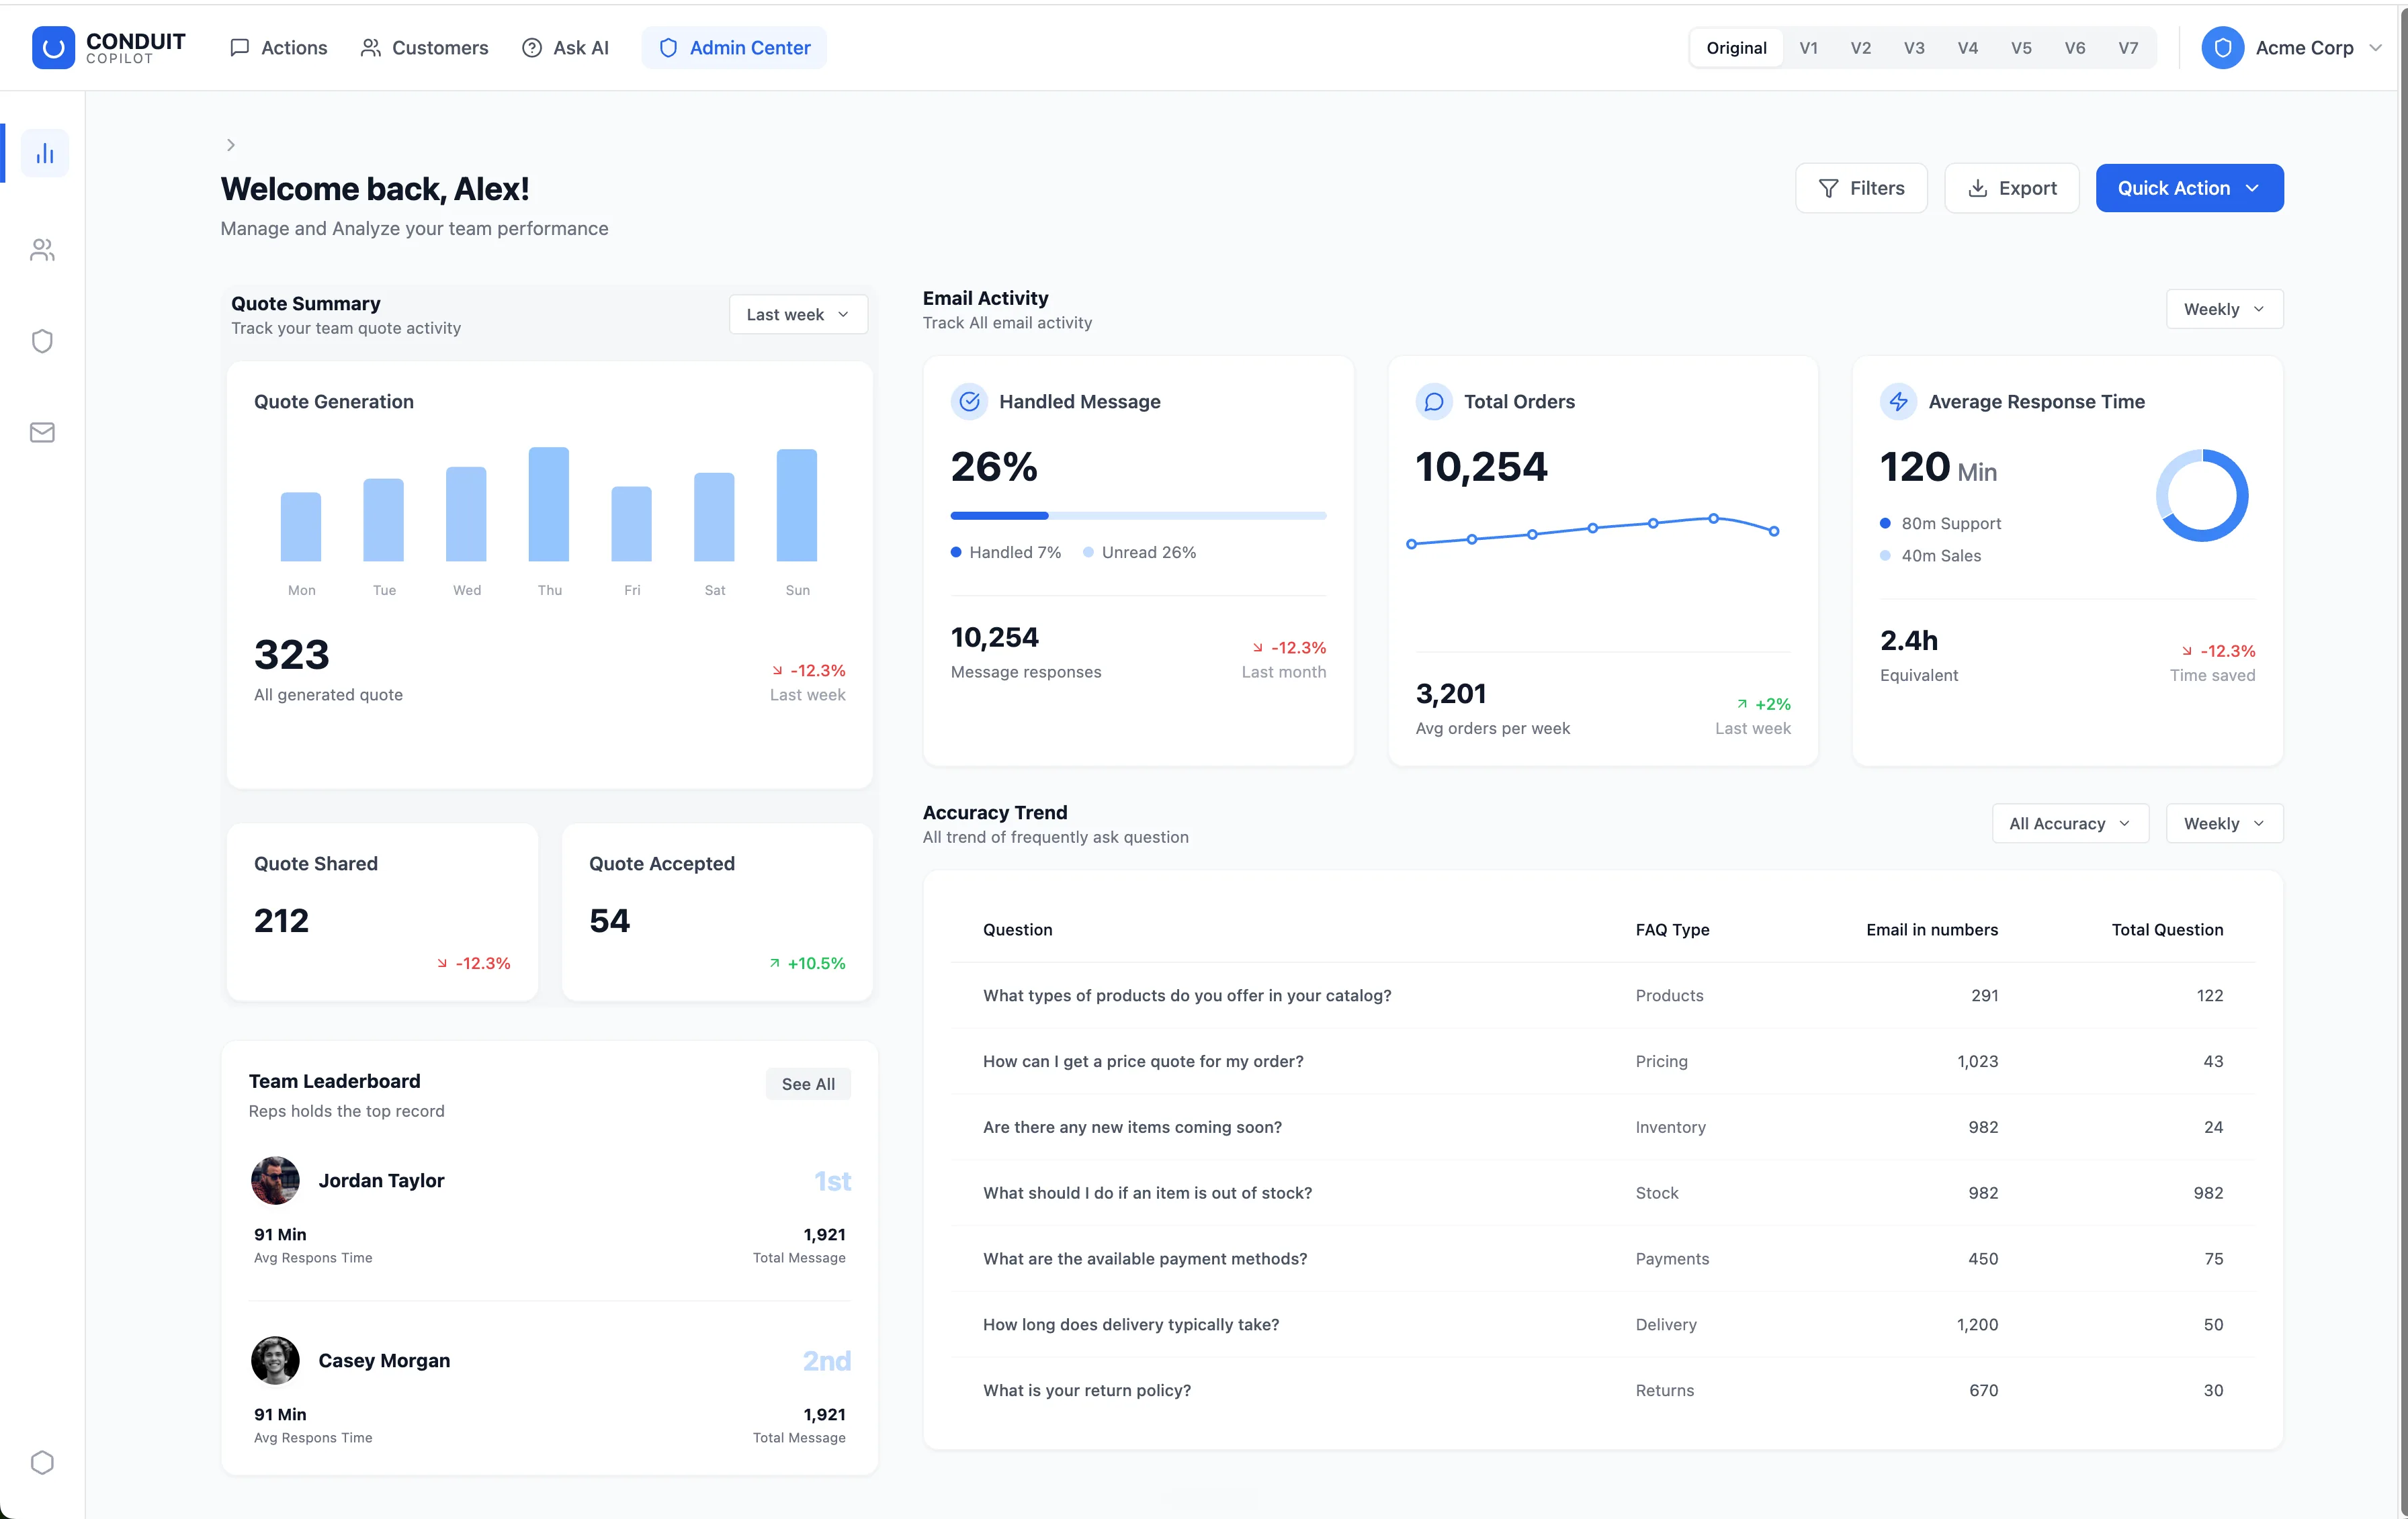Click the breadcrumb chevron above Welcome back
The height and width of the screenshot is (1519, 2408).
pyautogui.click(x=231, y=145)
